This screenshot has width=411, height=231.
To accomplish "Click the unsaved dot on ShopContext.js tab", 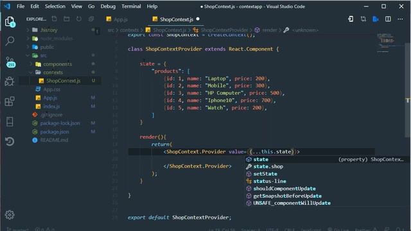I will point(198,19).
